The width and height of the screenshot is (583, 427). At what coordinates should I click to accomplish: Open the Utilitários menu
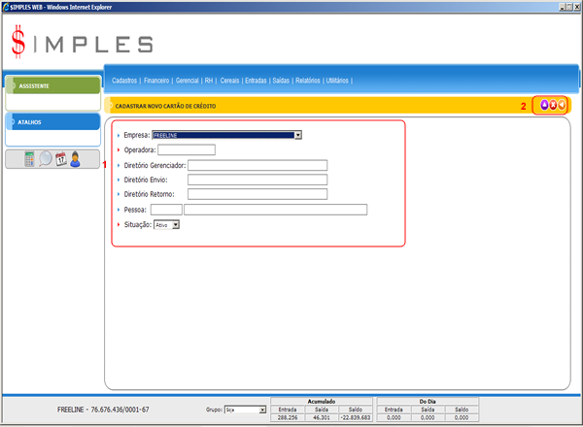click(337, 81)
